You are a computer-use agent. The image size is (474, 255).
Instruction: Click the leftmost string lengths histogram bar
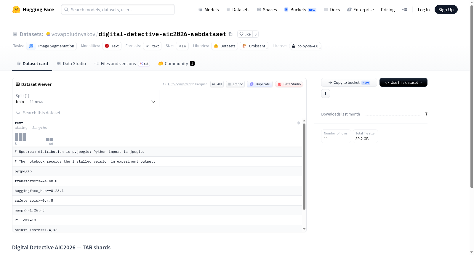point(16,137)
